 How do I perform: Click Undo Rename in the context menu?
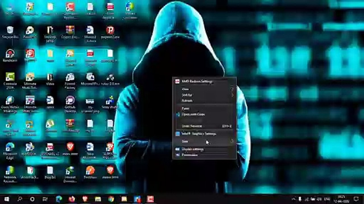[204, 126]
